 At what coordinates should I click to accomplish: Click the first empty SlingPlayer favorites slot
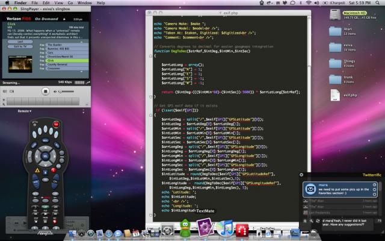coord(11,101)
